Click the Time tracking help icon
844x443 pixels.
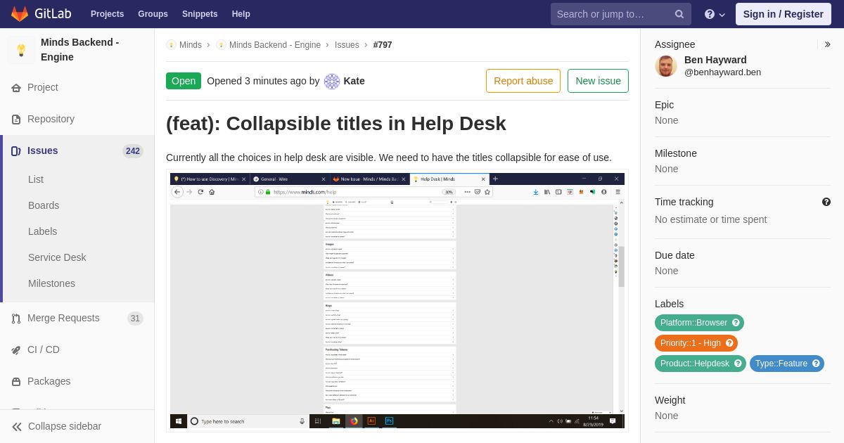(x=826, y=202)
